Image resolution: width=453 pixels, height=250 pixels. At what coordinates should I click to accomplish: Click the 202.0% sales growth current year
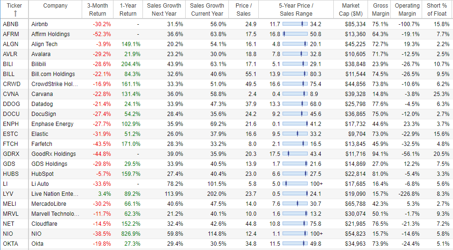pyautogui.click(x=217, y=193)
